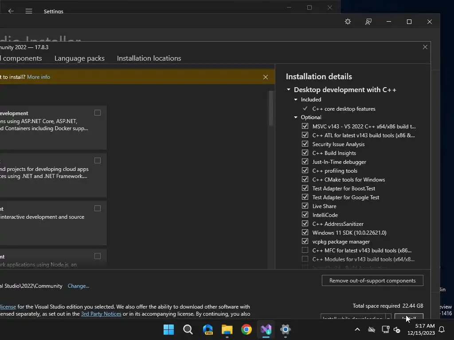Toggle Just-In-Time debugger checkbox
The width and height of the screenshot is (454, 340).
click(305, 162)
